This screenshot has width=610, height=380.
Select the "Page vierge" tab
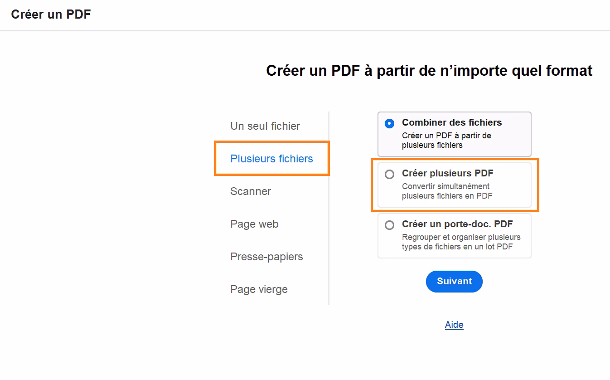[x=259, y=289]
